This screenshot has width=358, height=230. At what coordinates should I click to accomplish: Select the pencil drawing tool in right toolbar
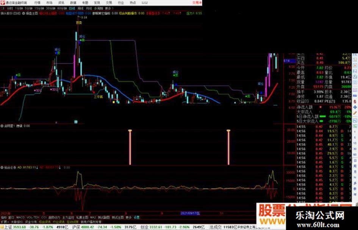coord(355,113)
